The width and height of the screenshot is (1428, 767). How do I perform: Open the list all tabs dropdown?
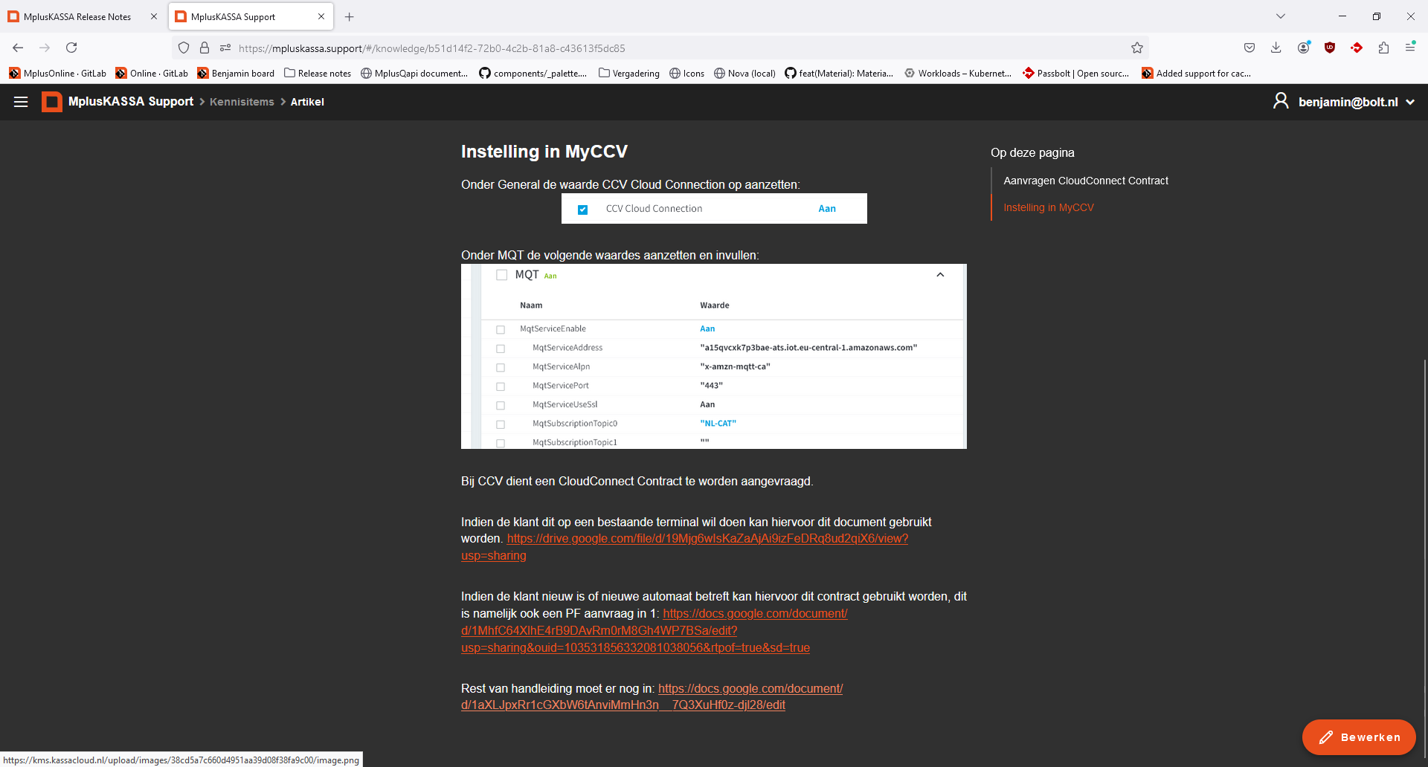click(x=1281, y=16)
